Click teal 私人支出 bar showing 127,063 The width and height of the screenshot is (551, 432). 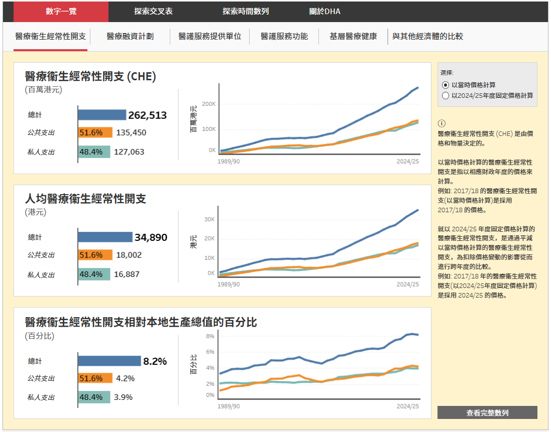94,152
